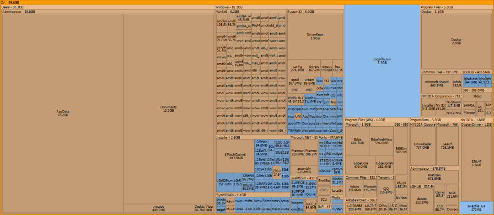Select the WinSxS - 6.2GB header
Screen dimensions: 494x215
coord(251,11)
